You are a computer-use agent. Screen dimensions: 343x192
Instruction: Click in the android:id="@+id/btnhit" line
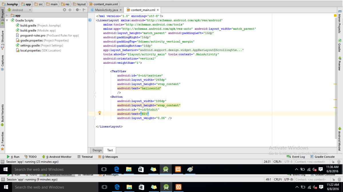point(138,110)
